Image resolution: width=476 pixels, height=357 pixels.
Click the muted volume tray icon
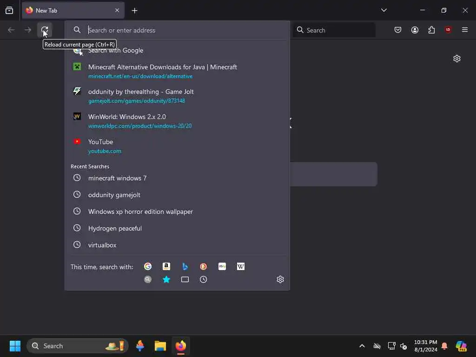pos(403,346)
